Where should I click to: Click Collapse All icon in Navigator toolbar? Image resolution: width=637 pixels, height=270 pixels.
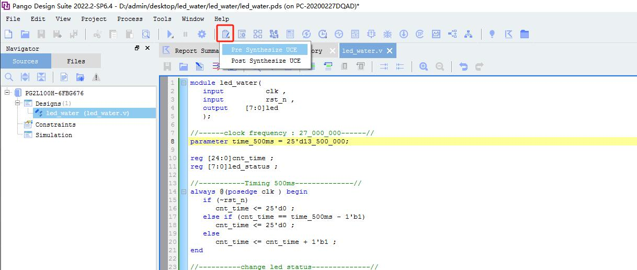tap(41, 77)
